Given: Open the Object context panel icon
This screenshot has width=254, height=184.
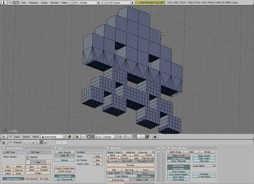Looking at the screenshot, I should [x=37, y=143].
